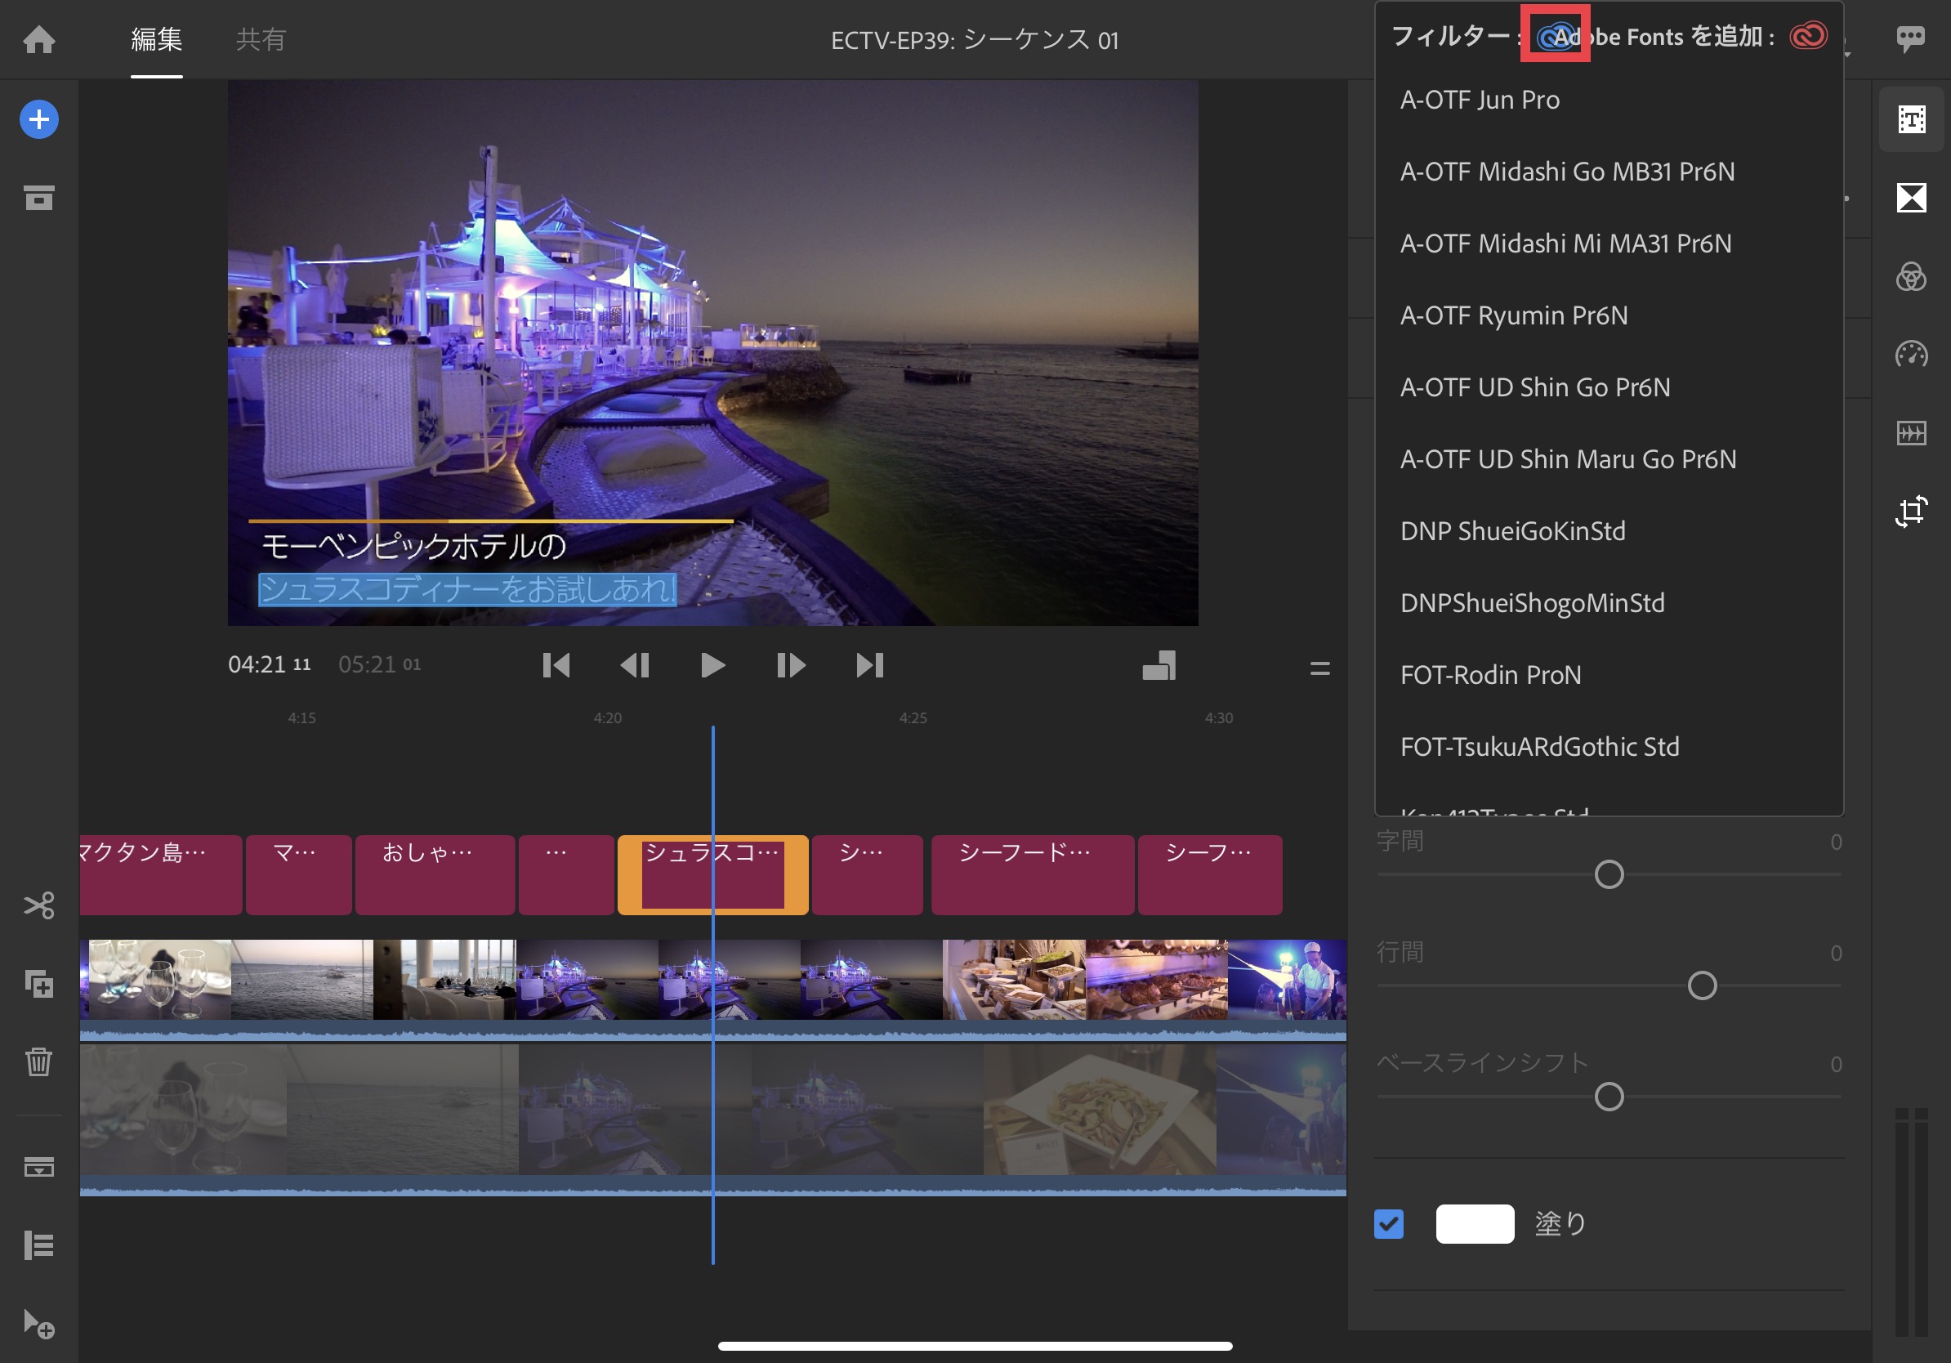Click the trash delete icon
The height and width of the screenshot is (1363, 1951).
[39, 1061]
